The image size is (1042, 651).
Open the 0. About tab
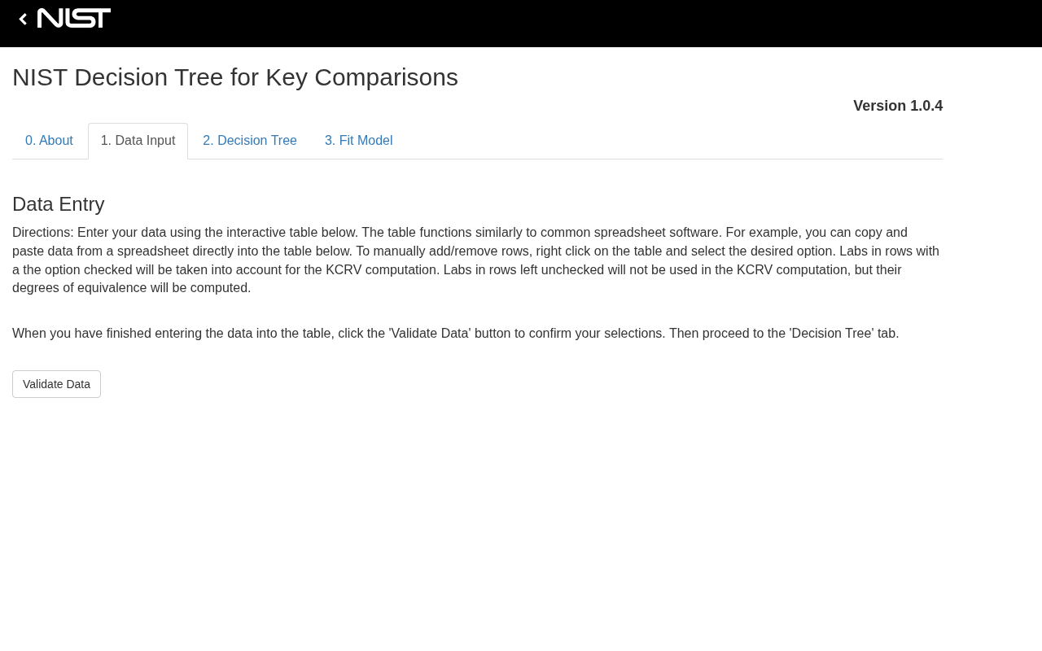pyautogui.click(x=49, y=141)
